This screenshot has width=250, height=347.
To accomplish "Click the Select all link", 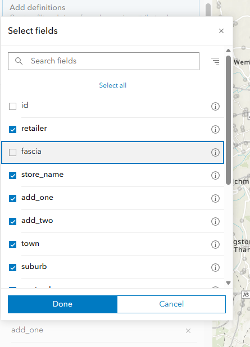I will coord(113,85).
